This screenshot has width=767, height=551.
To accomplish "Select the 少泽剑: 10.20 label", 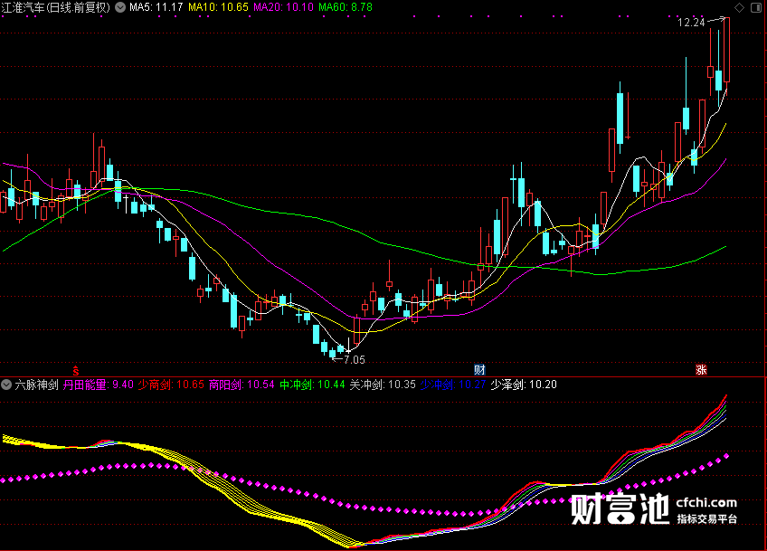I will coord(524,385).
